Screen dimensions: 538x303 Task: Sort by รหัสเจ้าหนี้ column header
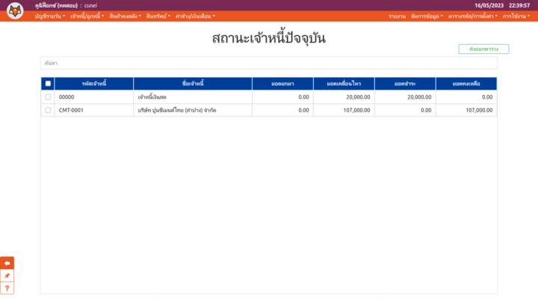pyautogui.click(x=94, y=84)
